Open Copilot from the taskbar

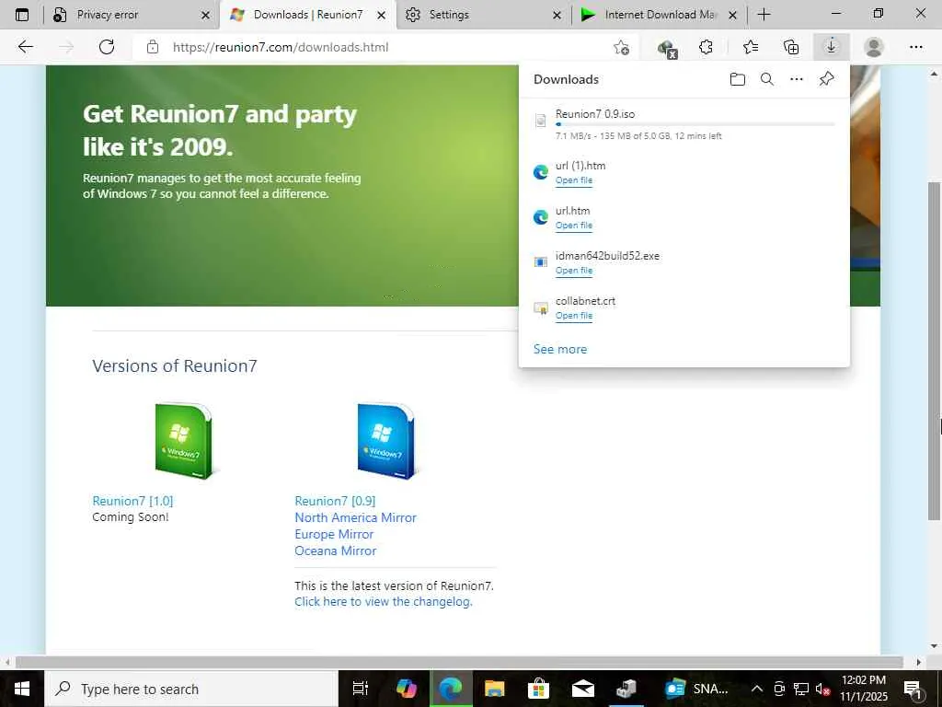coord(406,689)
